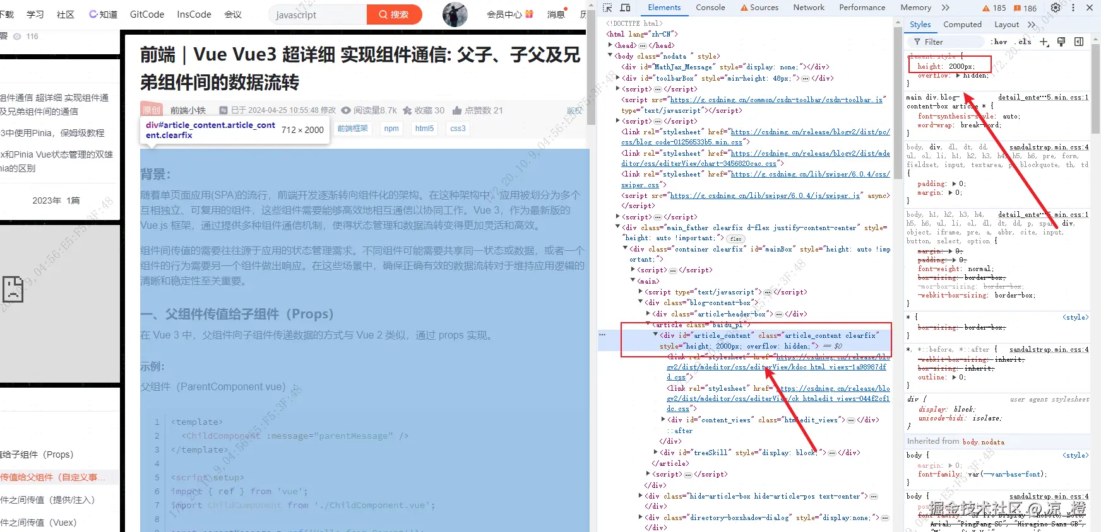Click the html5 tag

click(424, 129)
